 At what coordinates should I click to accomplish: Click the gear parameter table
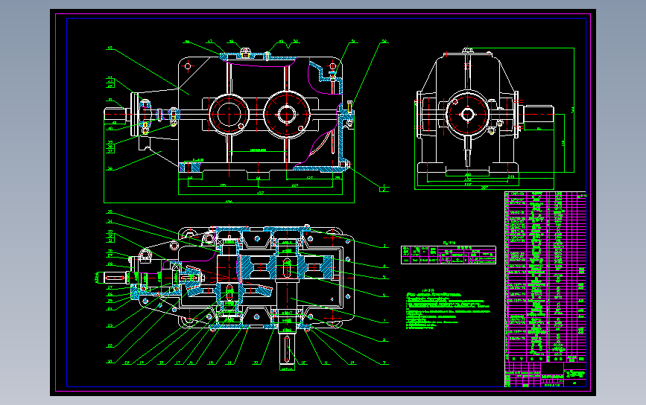(x=449, y=255)
